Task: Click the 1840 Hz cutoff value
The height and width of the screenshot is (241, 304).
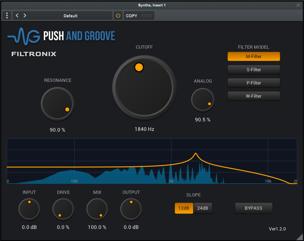Action: pos(144,129)
